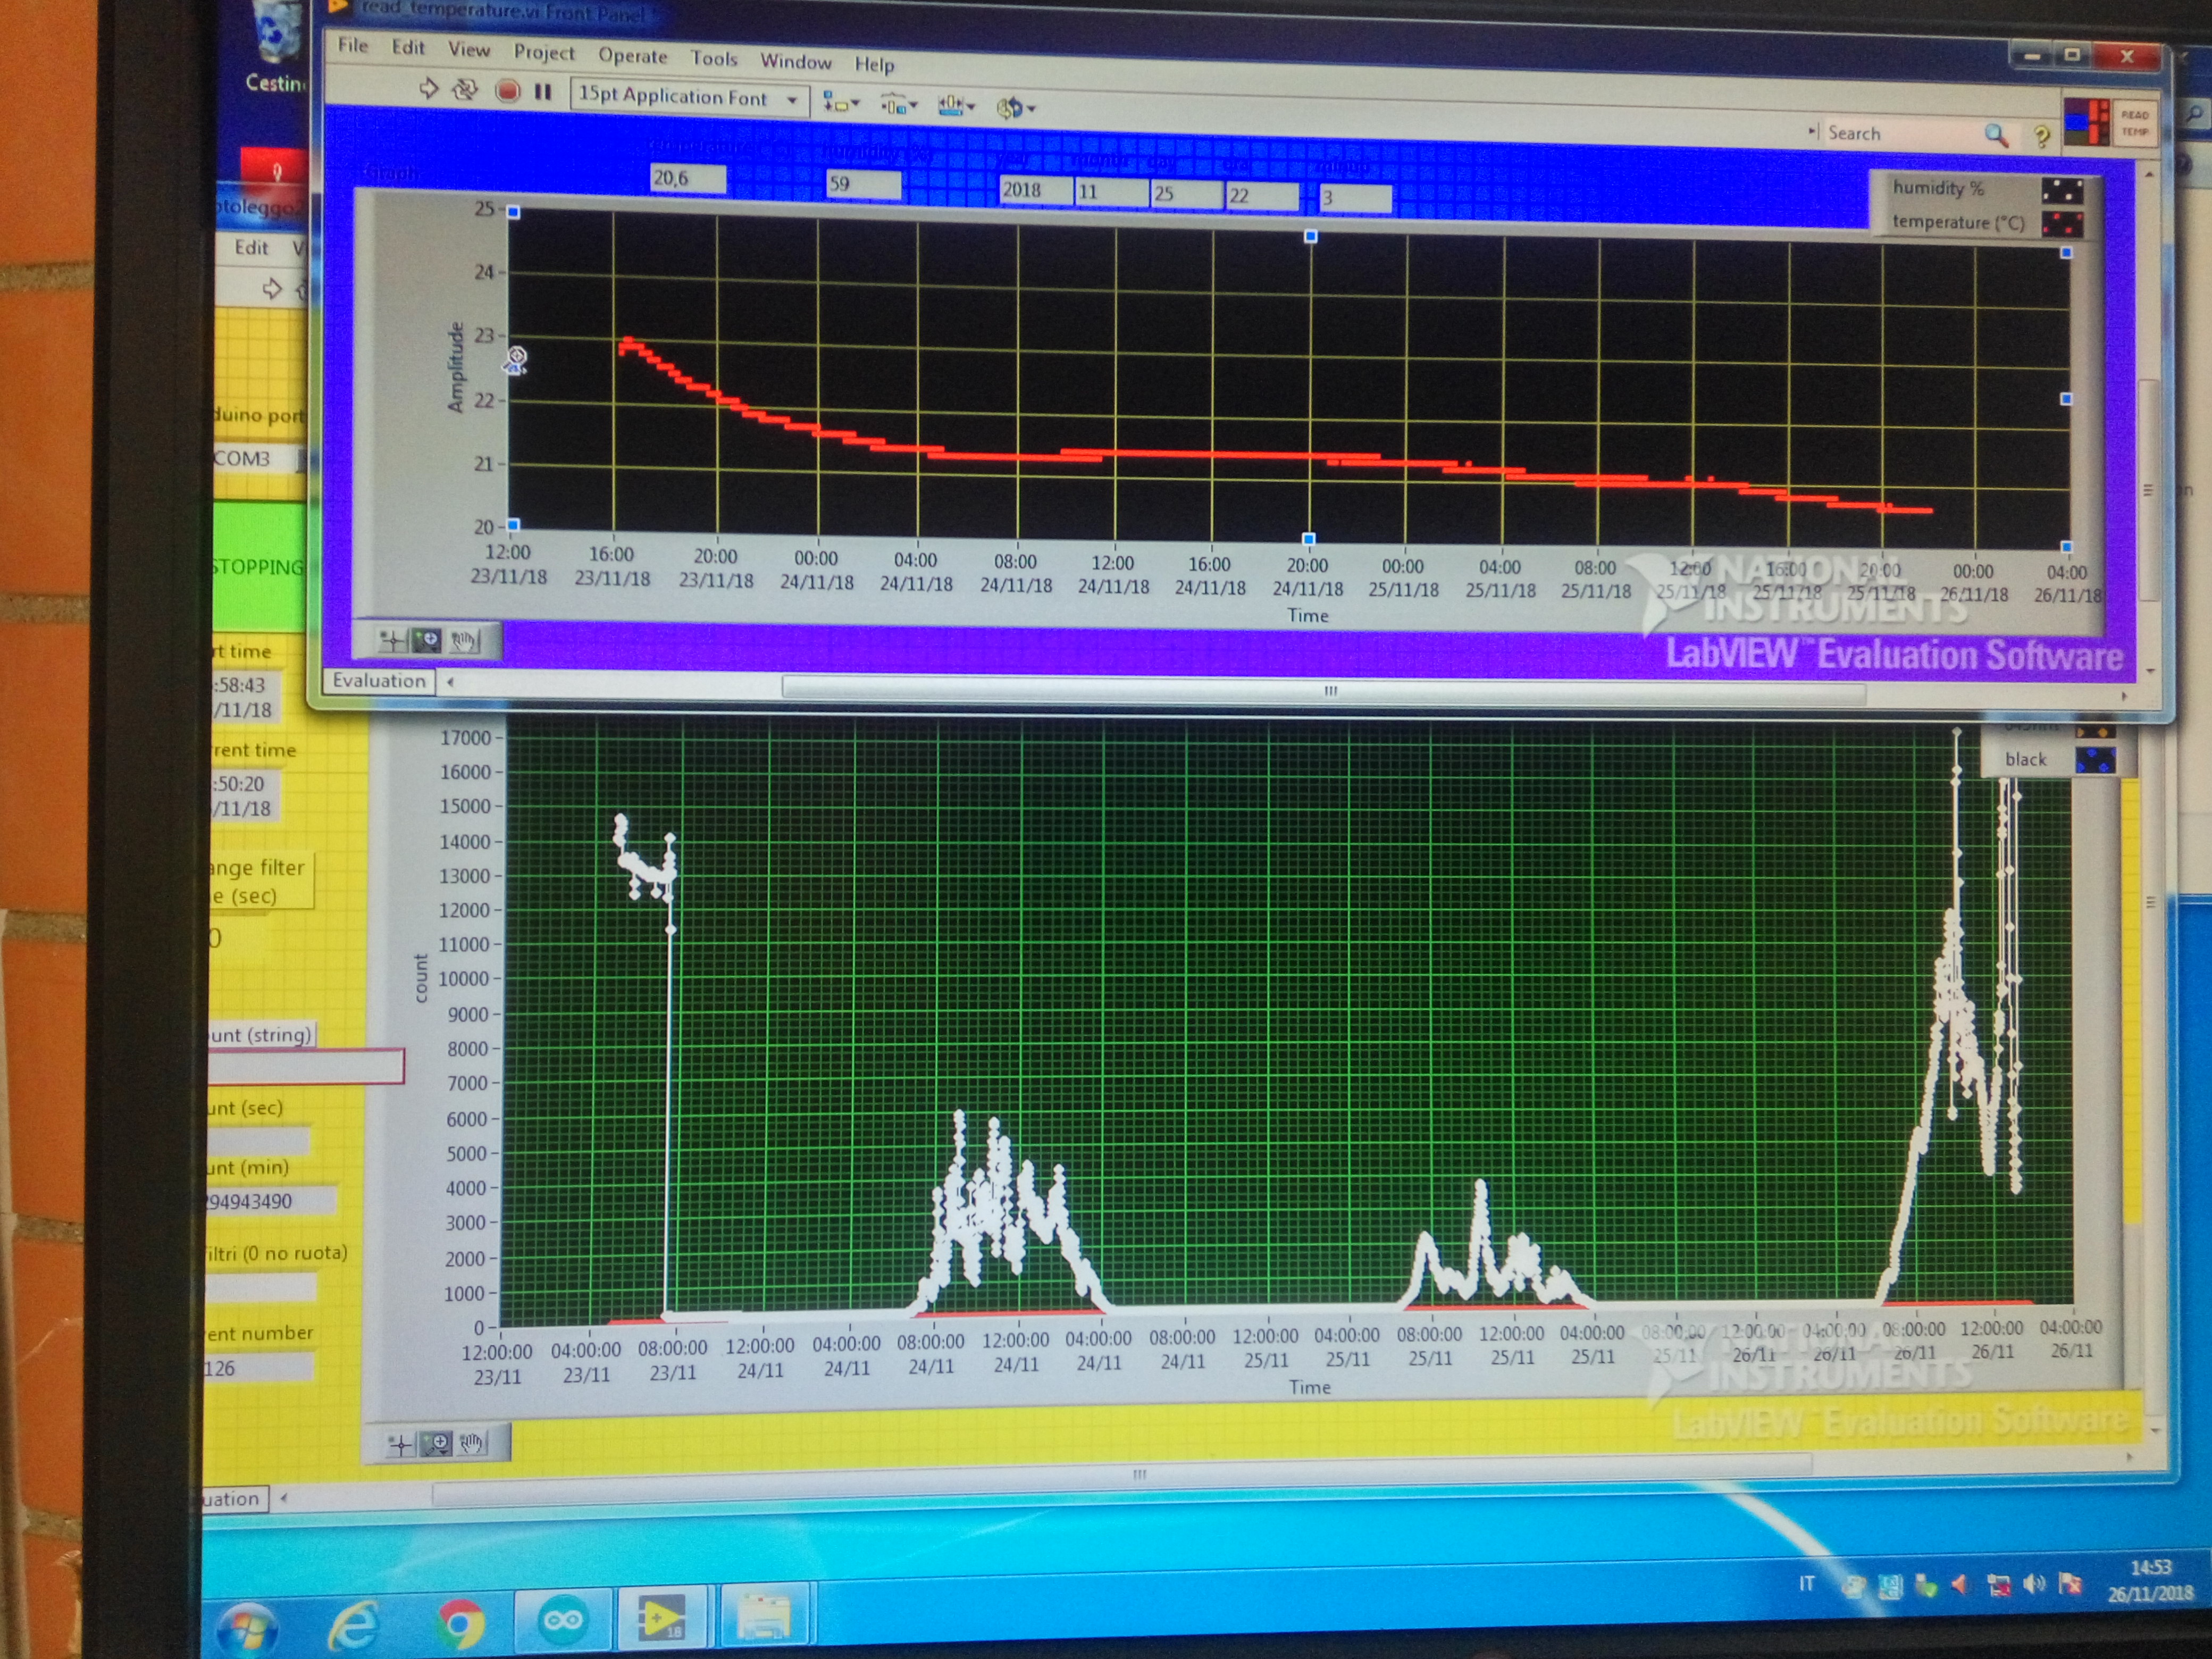The height and width of the screenshot is (1659, 2212).
Task: Click the Run Continuously icon
Action: tap(465, 89)
